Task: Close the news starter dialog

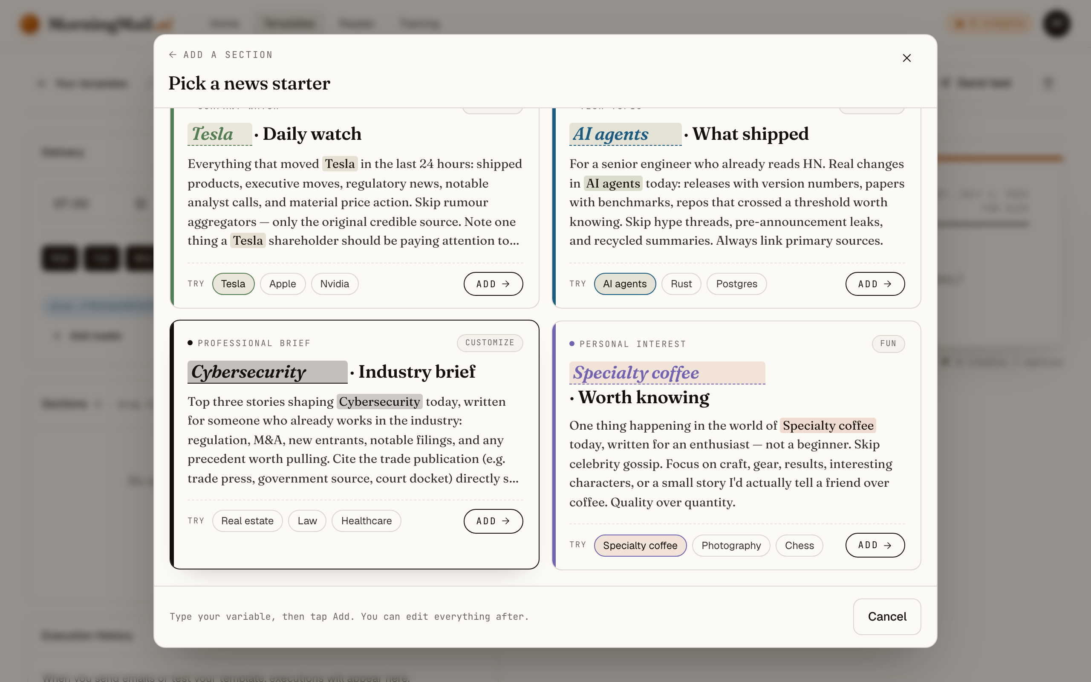Action: [906, 58]
